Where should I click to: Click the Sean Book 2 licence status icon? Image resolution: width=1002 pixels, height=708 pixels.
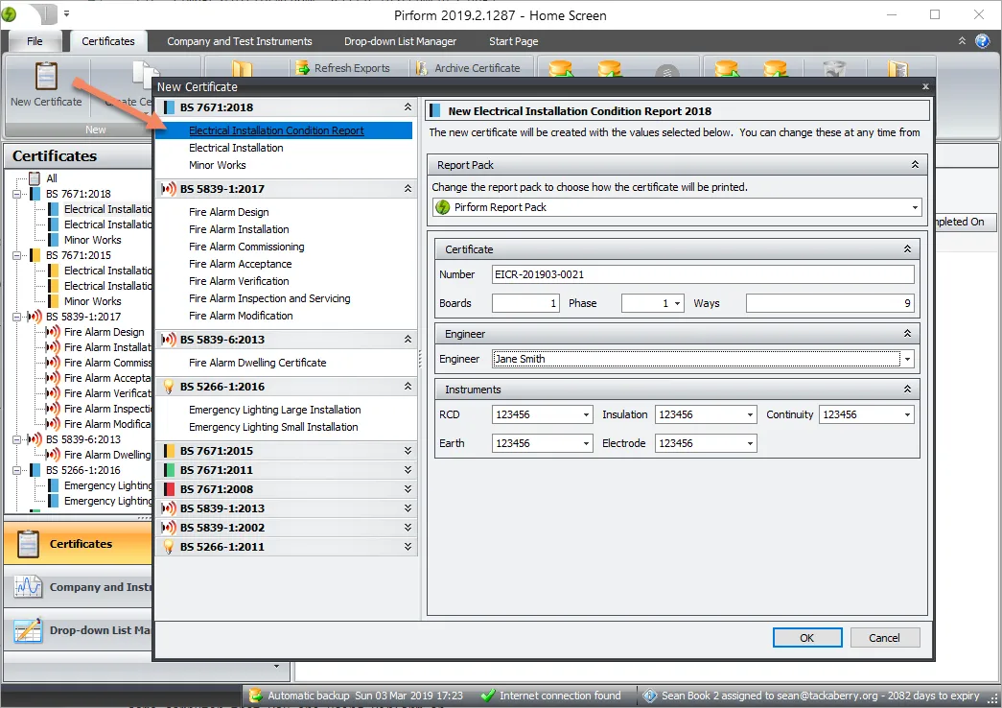coord(652,696)
